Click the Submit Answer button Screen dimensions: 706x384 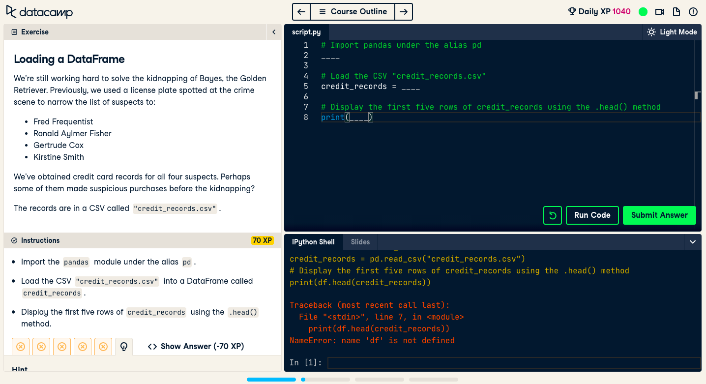point(659,215)
